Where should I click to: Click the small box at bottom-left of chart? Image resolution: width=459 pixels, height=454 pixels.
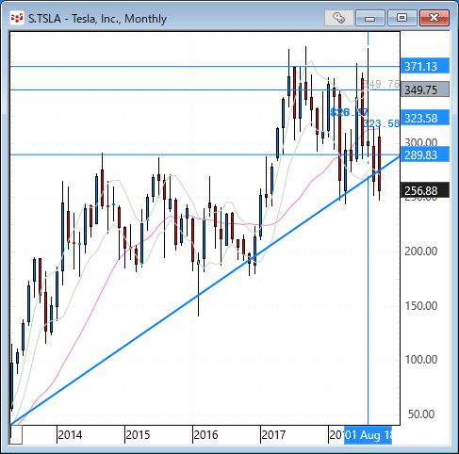tap(16, 435)
